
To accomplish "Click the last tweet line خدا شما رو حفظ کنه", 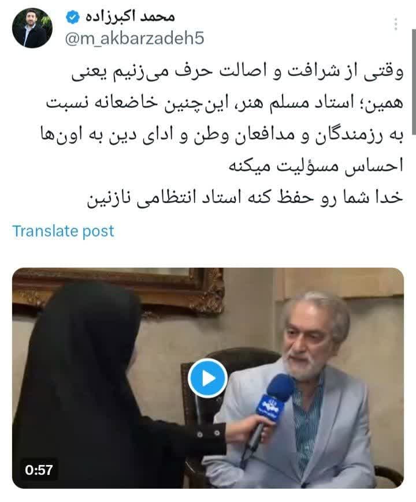I will pos(245,197).
